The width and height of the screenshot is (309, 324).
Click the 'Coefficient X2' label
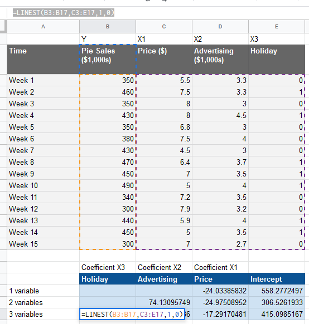tap(164, 267)
